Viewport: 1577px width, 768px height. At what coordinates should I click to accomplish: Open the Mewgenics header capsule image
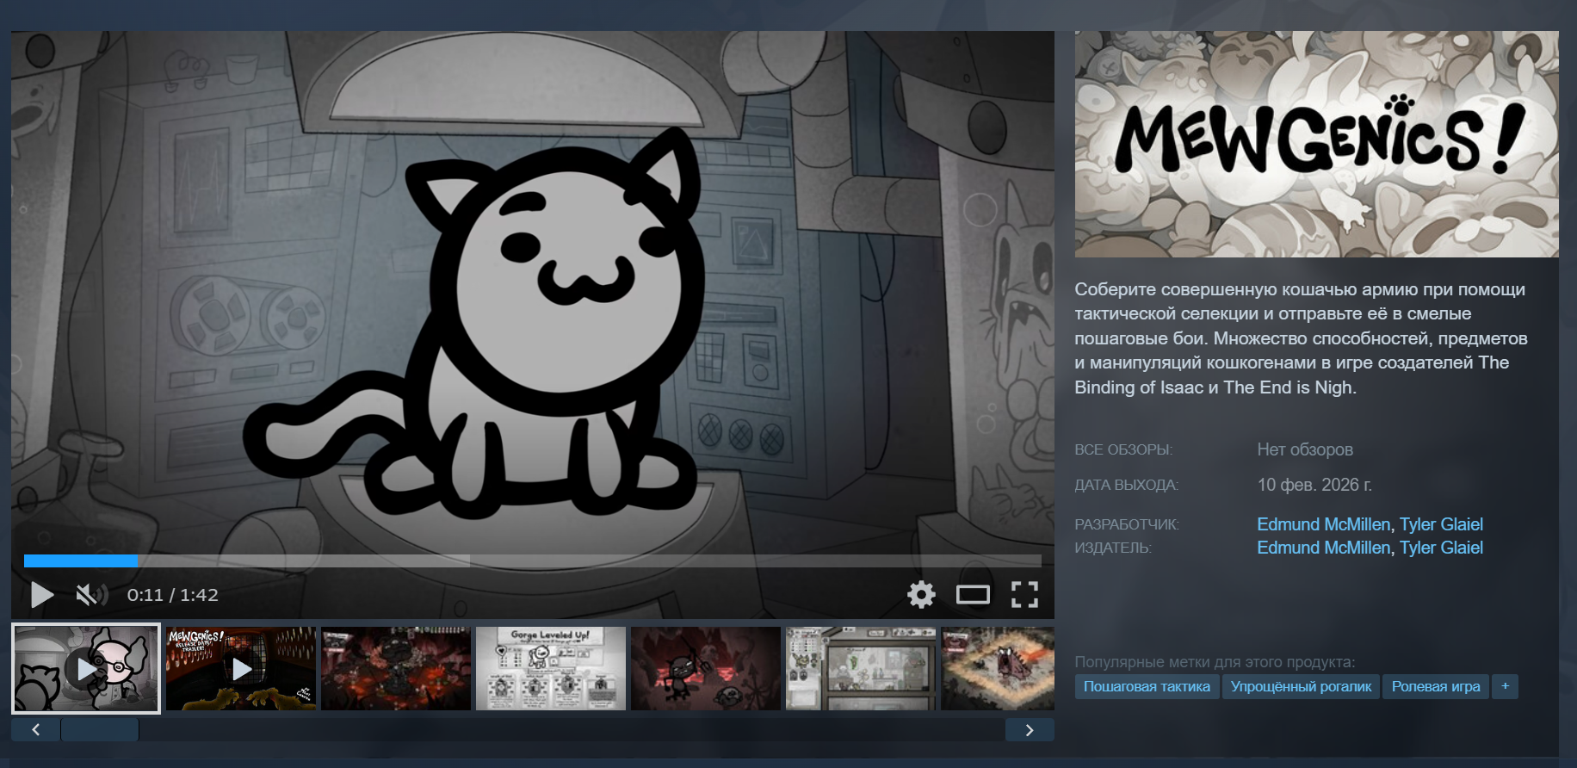coord(1316,144)
